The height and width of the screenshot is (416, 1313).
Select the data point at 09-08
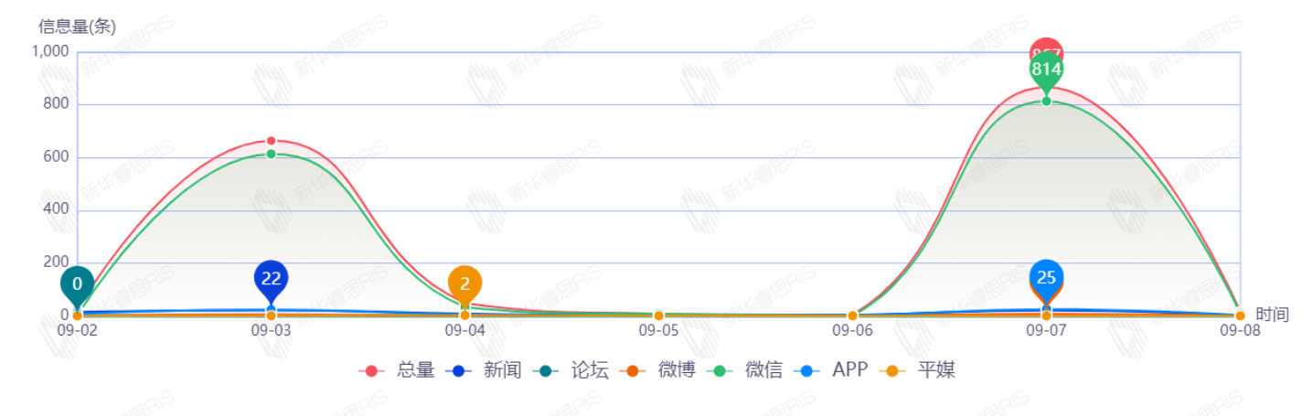pos(1240,315)
